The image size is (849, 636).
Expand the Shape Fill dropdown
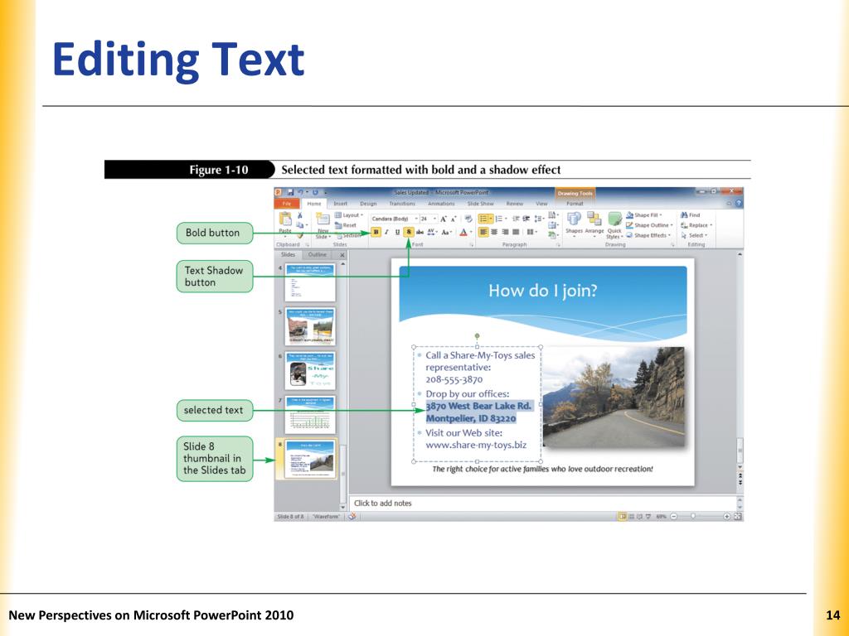click(x=644, y=214)
